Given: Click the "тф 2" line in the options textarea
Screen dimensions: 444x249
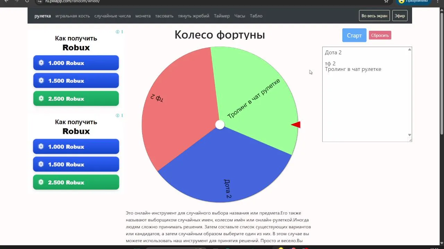Looking at the screenshot, I should 330,64.
